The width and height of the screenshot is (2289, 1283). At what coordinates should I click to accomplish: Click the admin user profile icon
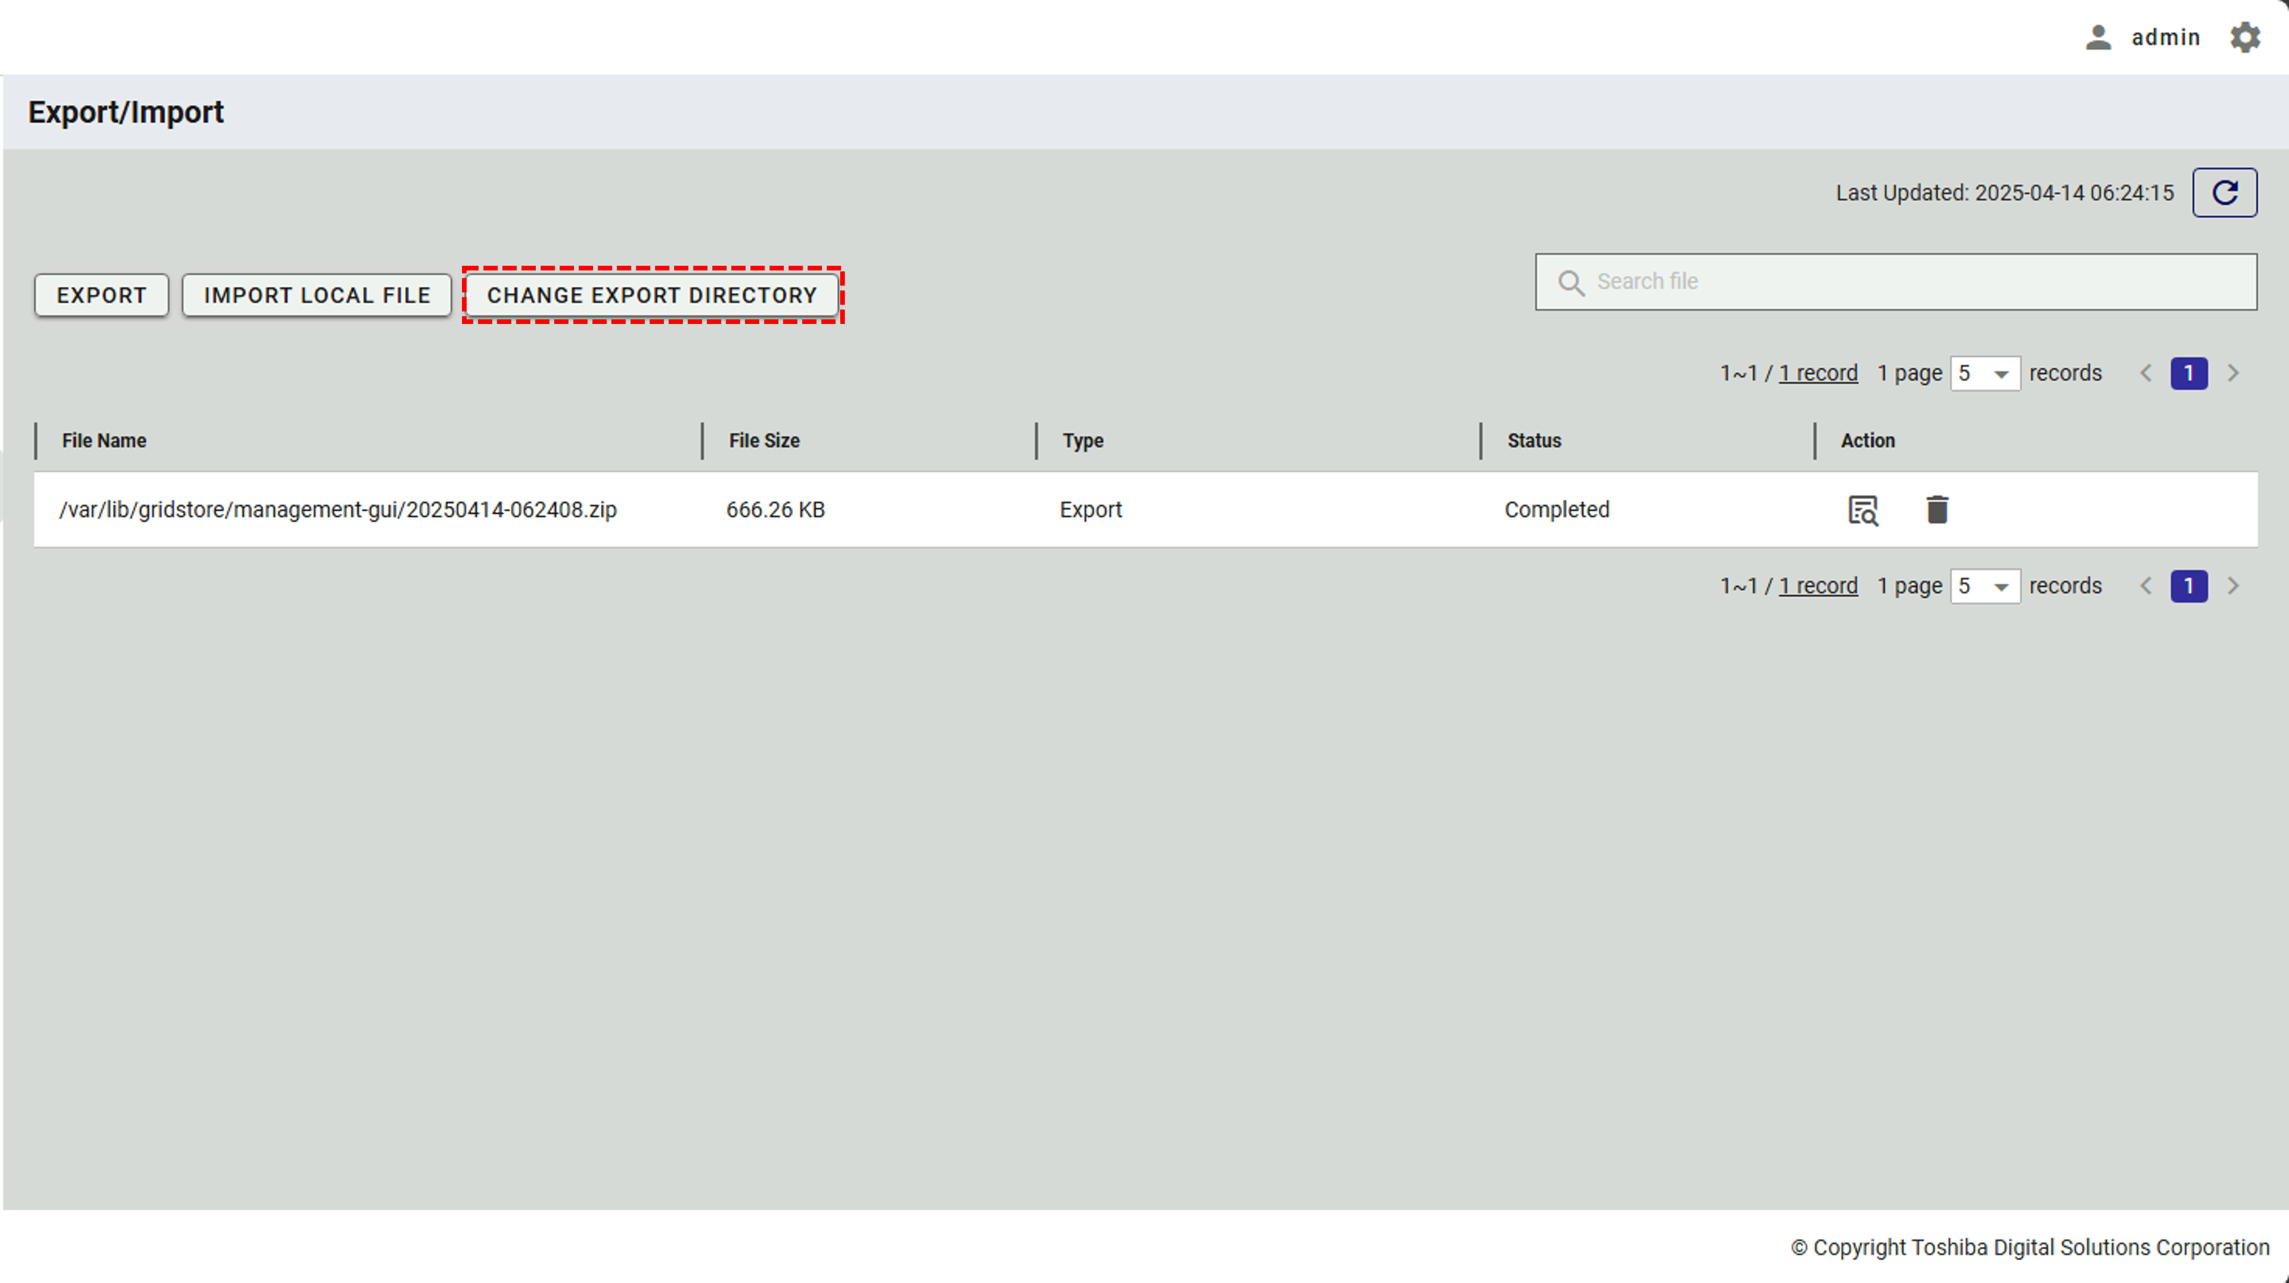tap(2098, 37)
